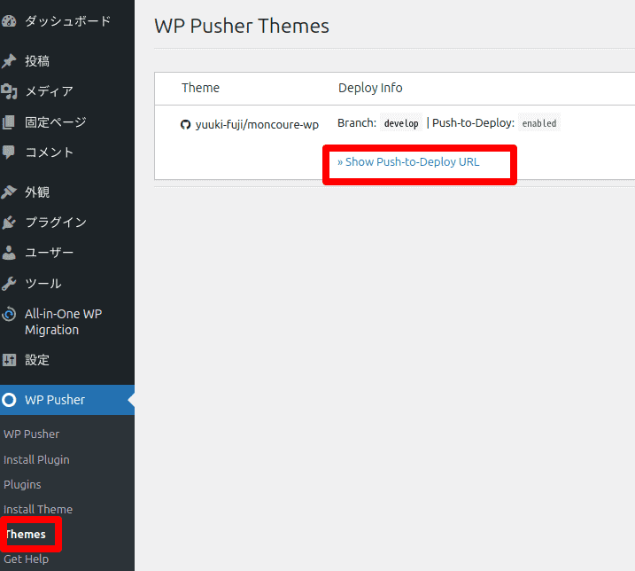This screenshot has width=635, height=571.
Task: Click the Branch: label text
Action: [x=357, y=123]
